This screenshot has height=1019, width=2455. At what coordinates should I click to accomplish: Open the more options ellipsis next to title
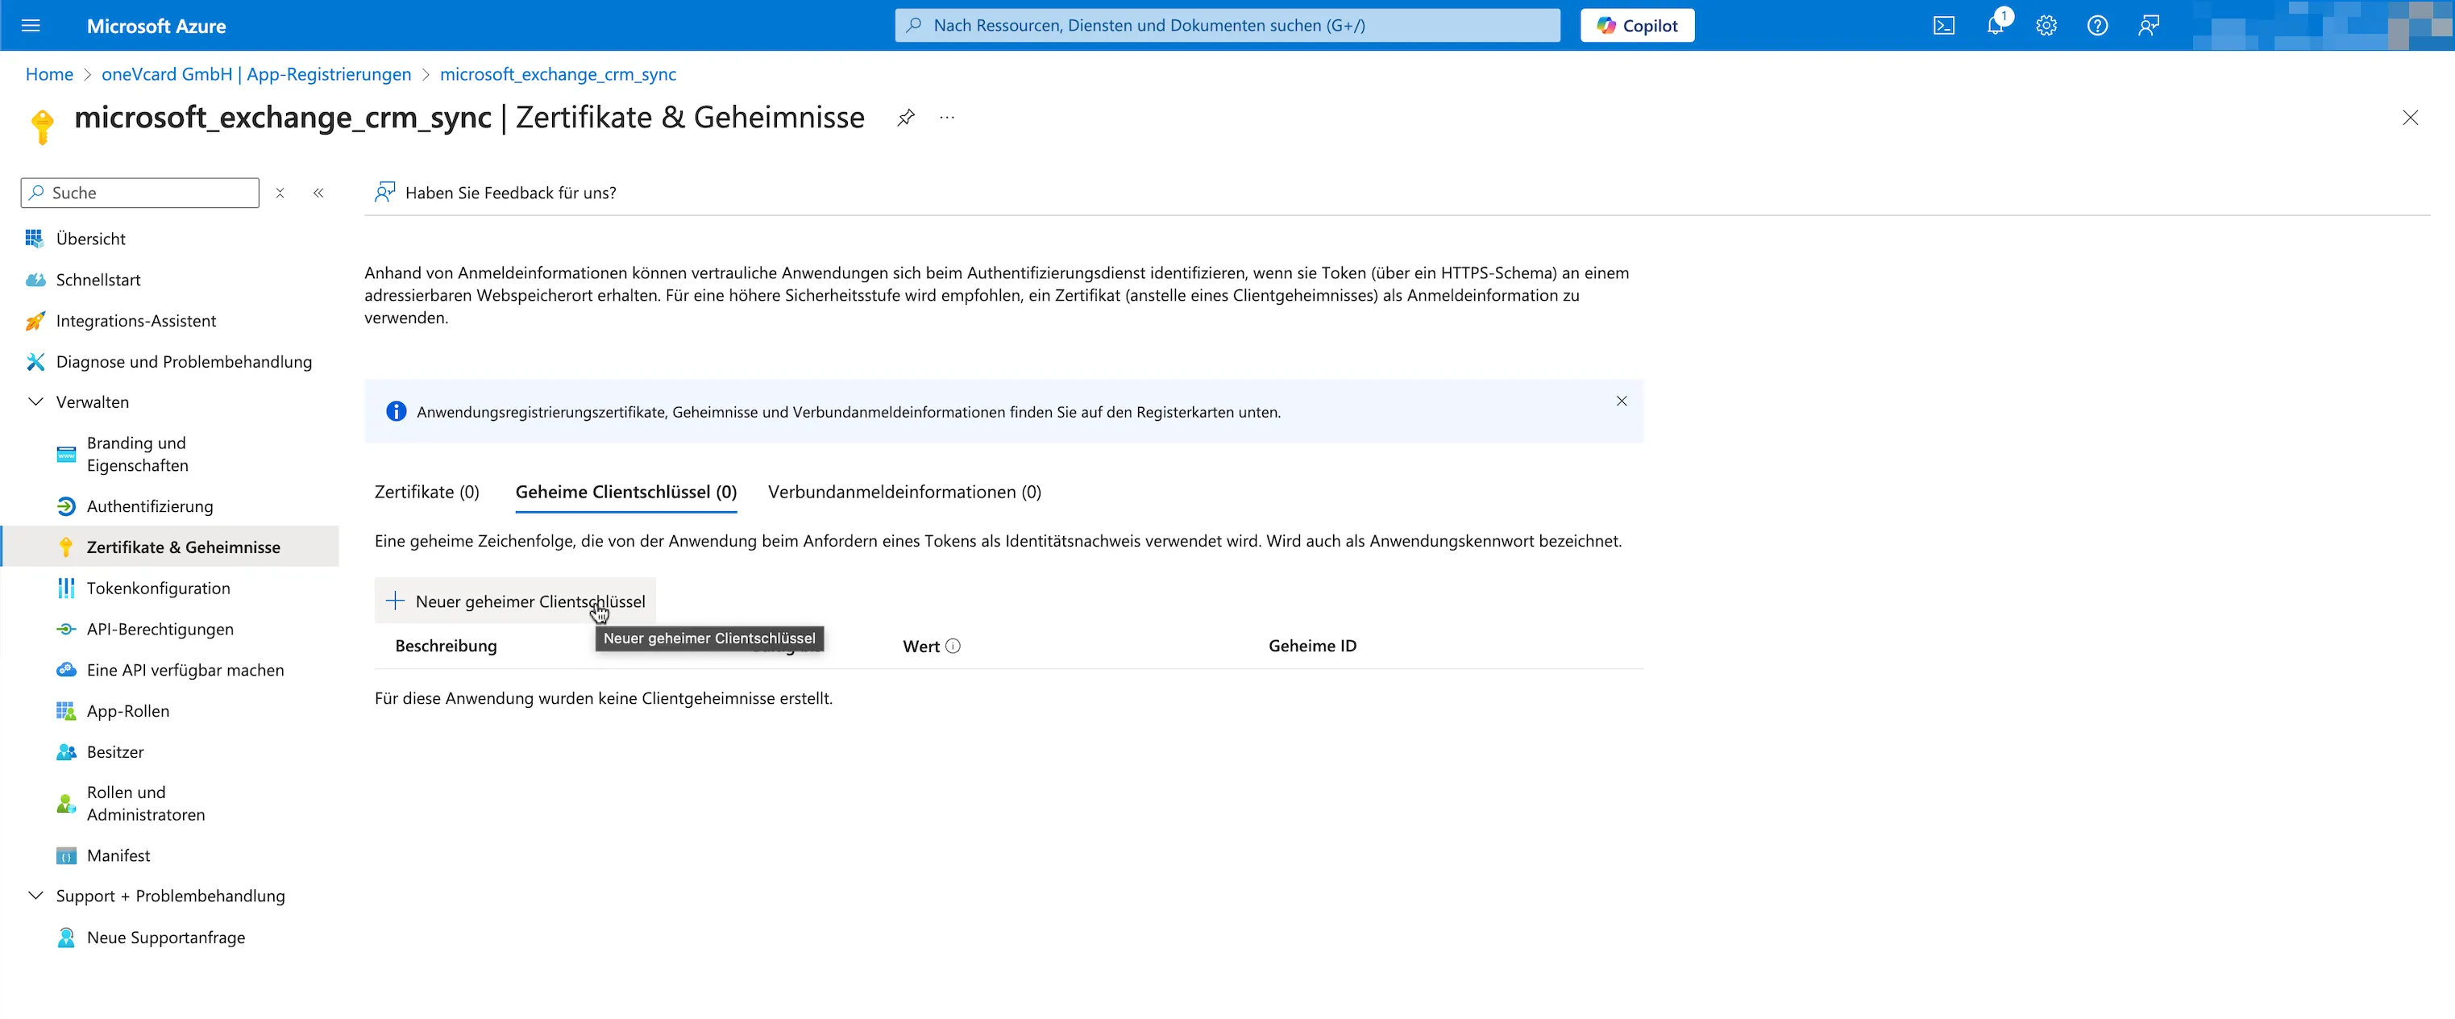[946, 117]
